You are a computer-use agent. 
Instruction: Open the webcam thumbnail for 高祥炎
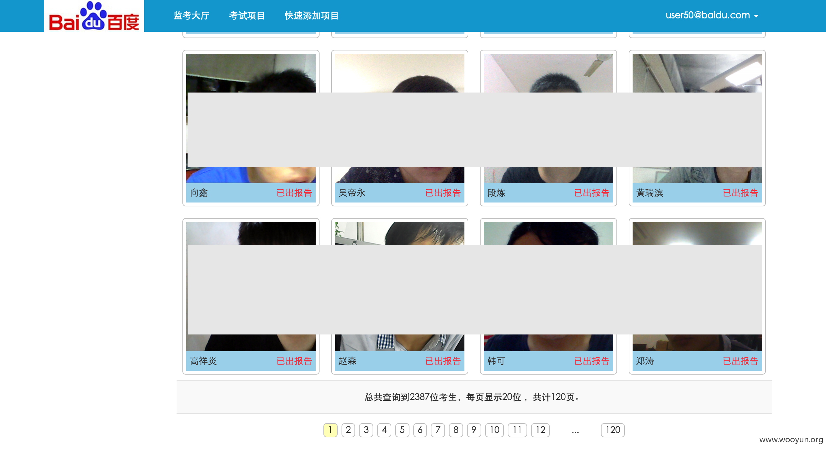pos(251,287)
